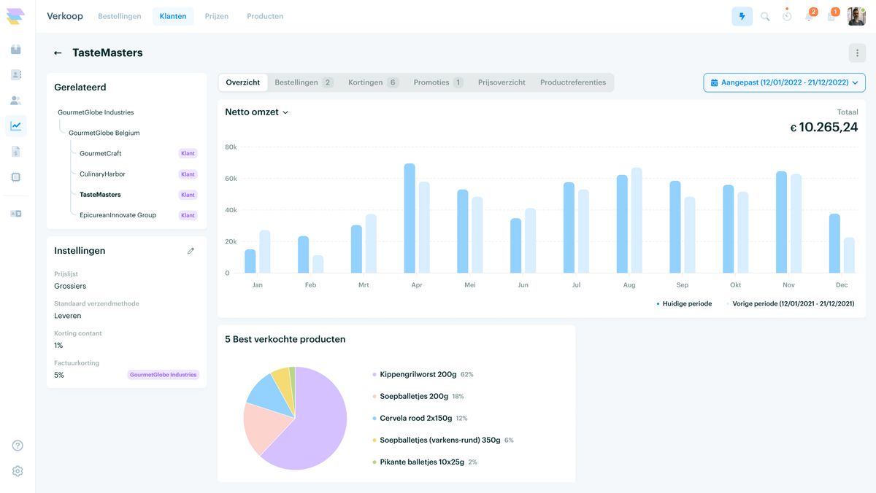Screen dimensions: 876x493
Task: Switch to the Bestellingen top navigation item
Action: 120,16
